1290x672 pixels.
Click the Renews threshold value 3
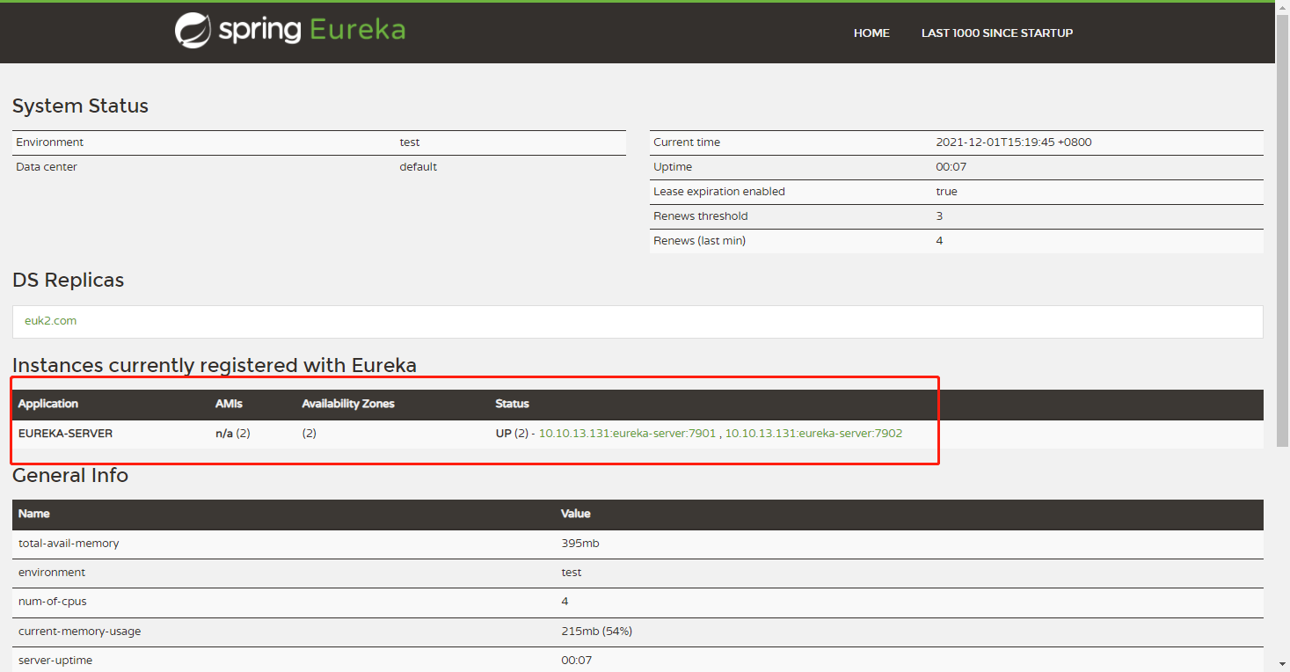tap(939, 216)
